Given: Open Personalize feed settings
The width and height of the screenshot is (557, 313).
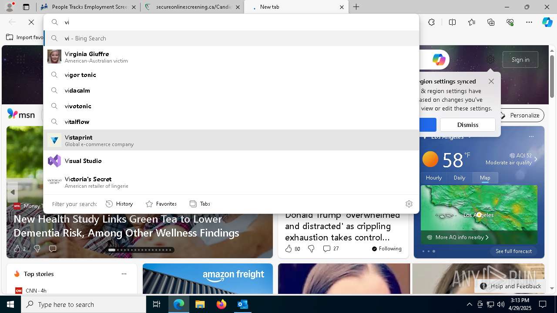Looking at the screenshot, I should (x=520, y=115).
